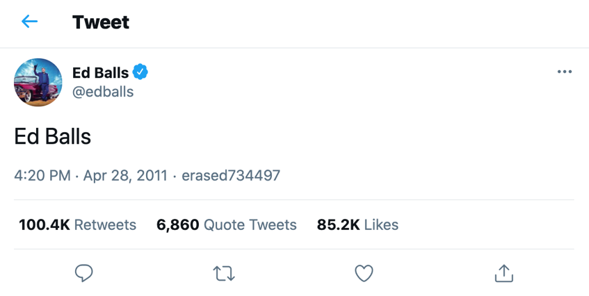This screenshot has height=296, width=589.
Task: Open the @edballs handle link
Action: (103, 92)
